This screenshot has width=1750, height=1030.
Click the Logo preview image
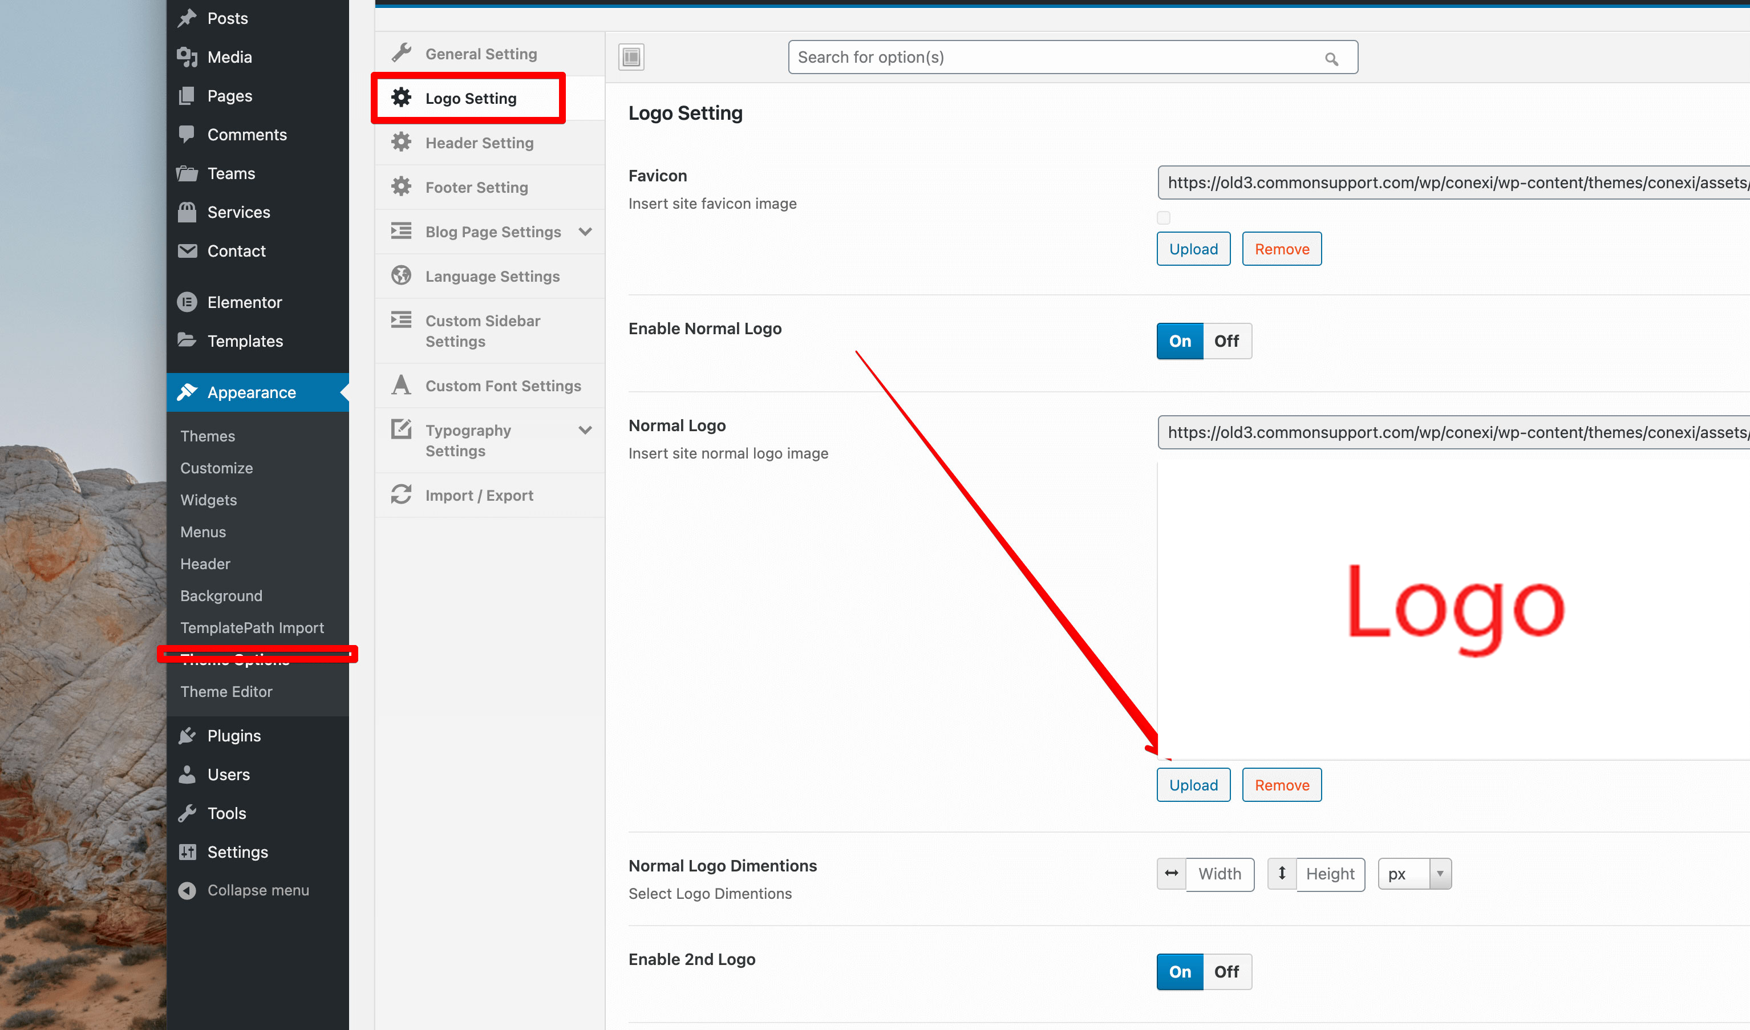1455,608
